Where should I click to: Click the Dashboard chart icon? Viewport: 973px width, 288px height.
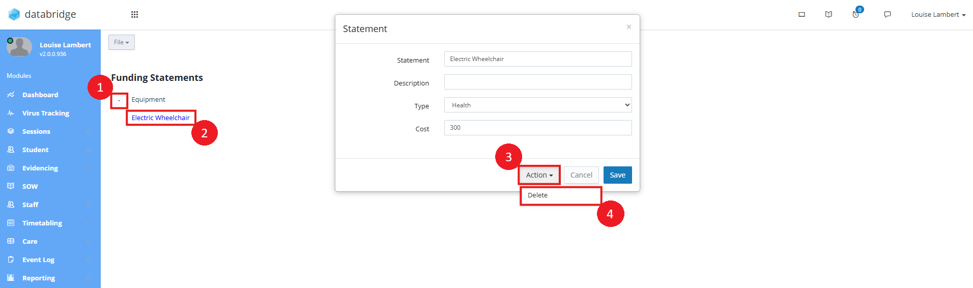click(x=11, y=95)
